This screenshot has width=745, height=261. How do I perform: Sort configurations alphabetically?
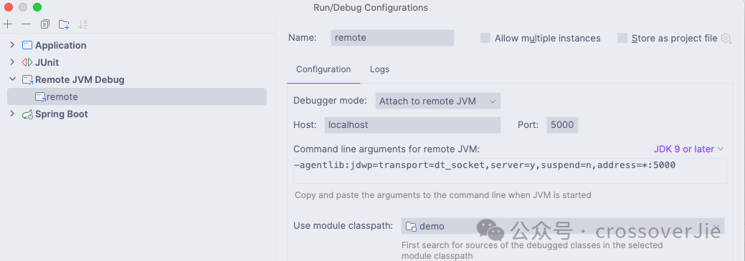[x=82, y=24]
